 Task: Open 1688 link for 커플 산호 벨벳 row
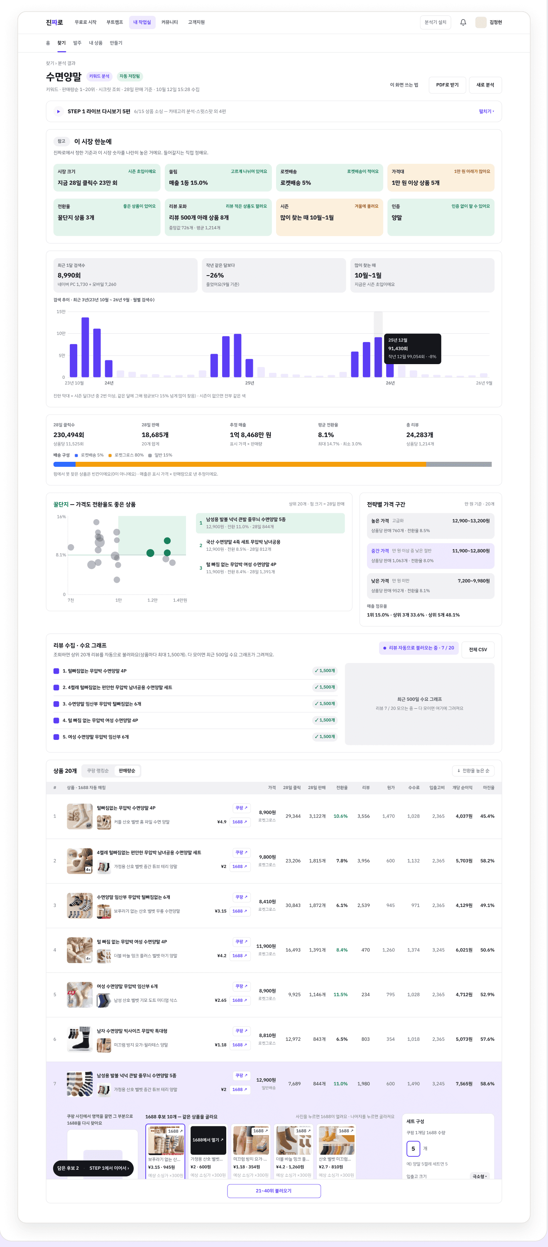[x=240, y=821]
